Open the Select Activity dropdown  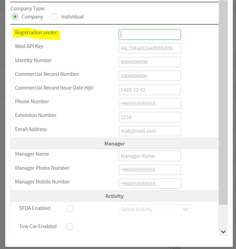(x=154, y=209)
